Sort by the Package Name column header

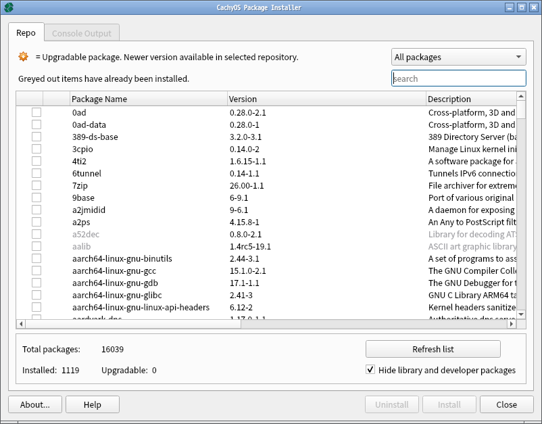point(149,99)
